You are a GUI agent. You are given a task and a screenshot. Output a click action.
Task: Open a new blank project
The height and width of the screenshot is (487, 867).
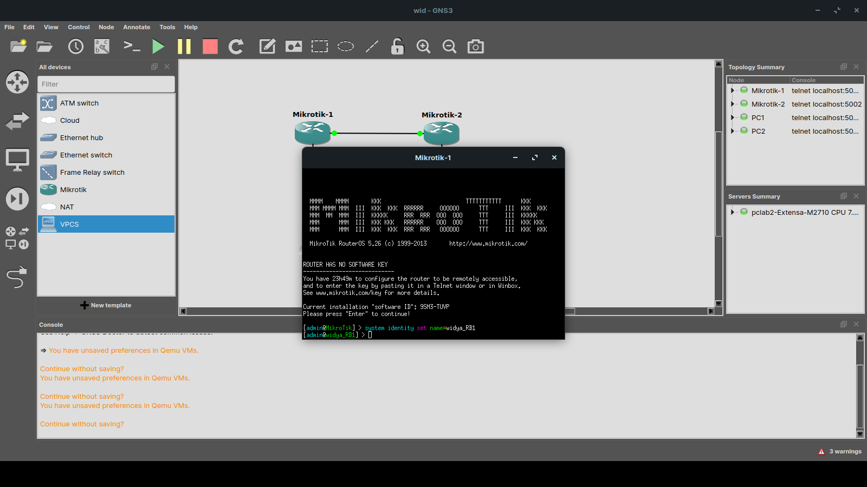[18, 47]
